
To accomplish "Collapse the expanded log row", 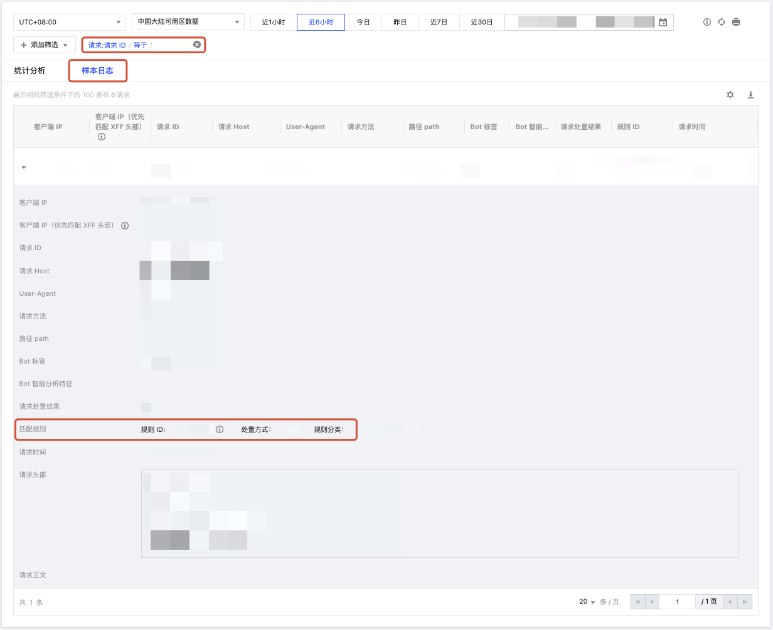I will [24, 167].
